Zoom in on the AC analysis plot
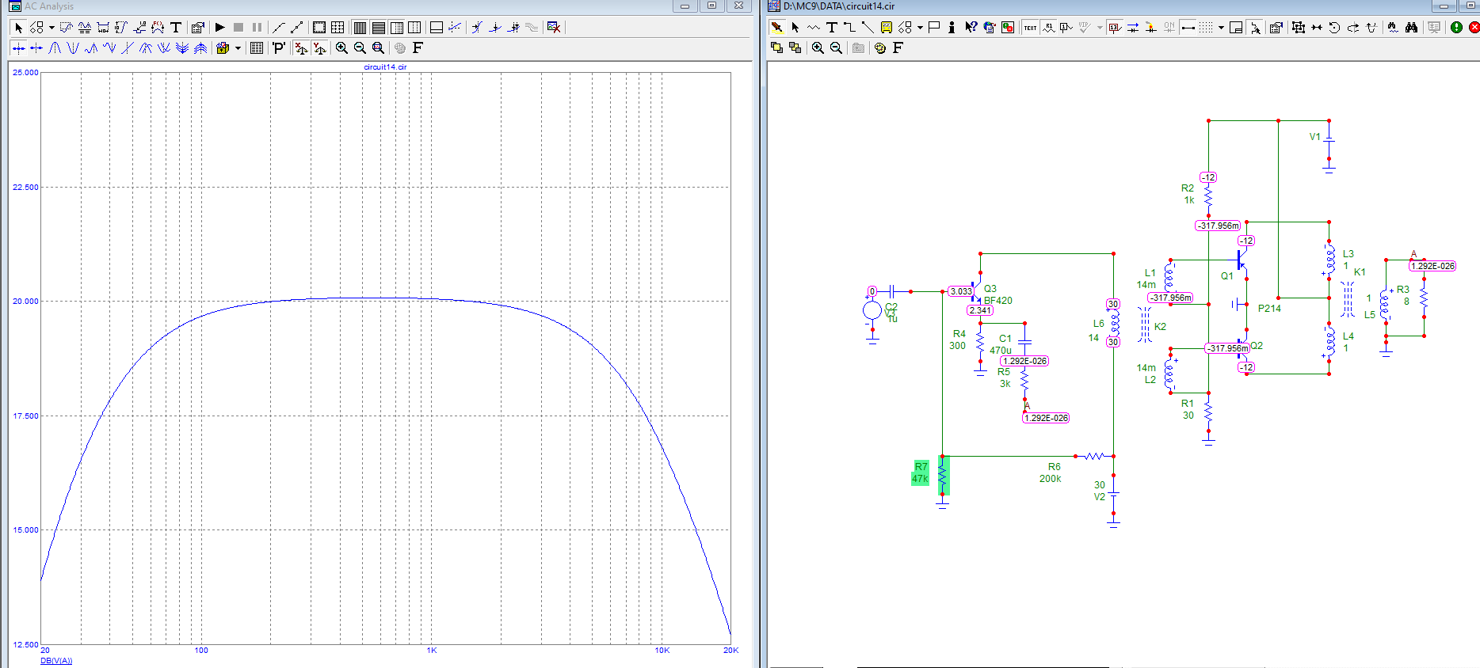The image size is (1480, 668). pyautogui.click(x=341, y=48)
